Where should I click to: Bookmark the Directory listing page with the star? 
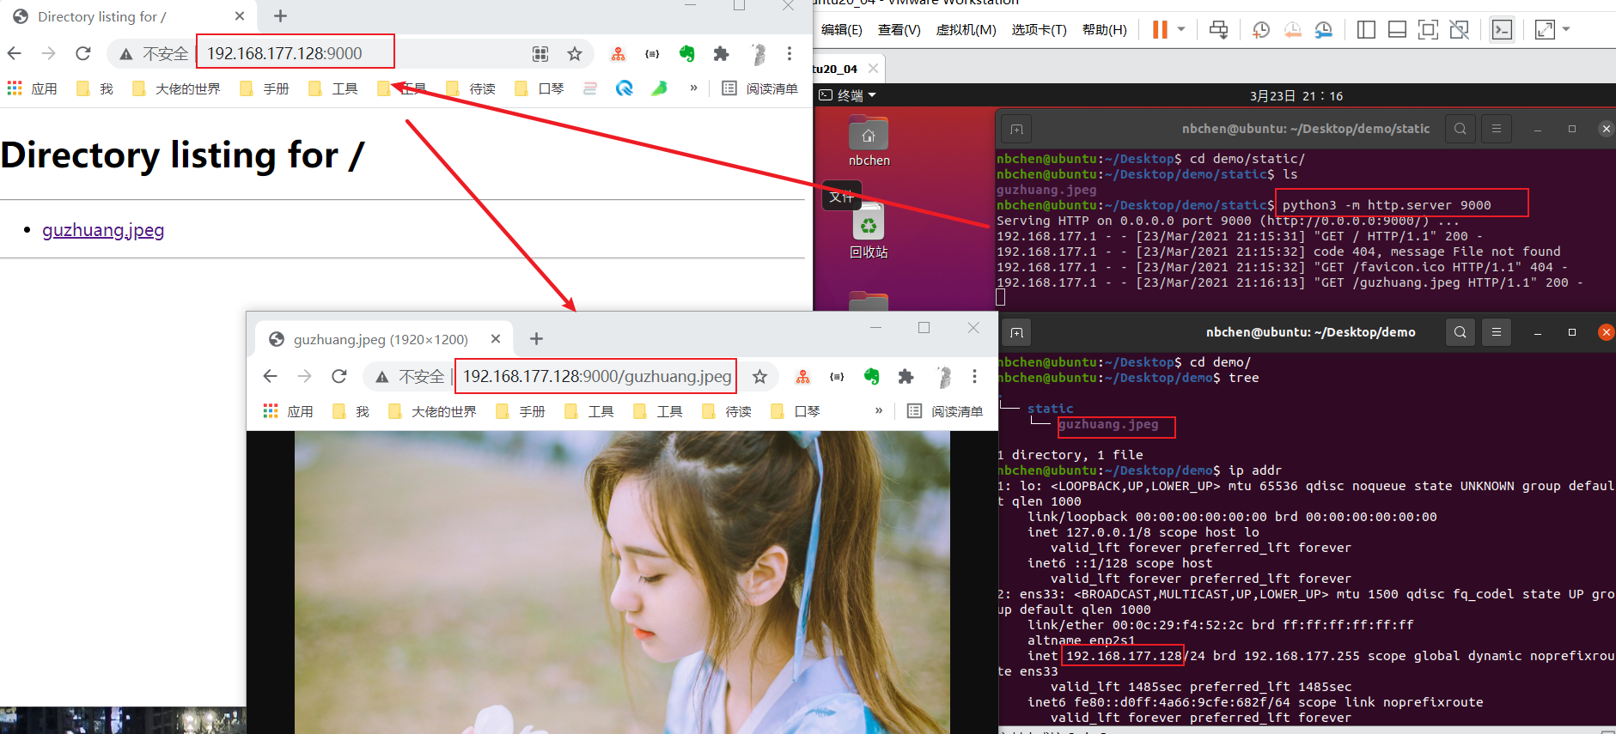coord(575,54)
